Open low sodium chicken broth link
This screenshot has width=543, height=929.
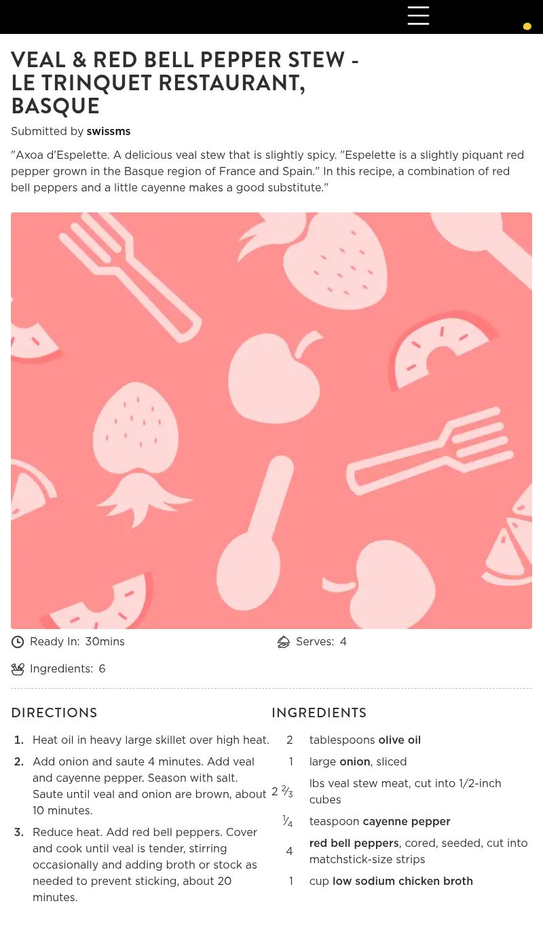tap(402, 881)
